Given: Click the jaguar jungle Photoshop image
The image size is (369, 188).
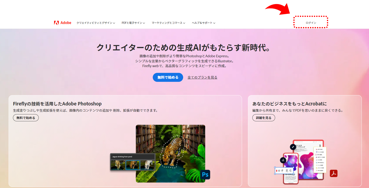Looking at the screenshot, I should click(170, 154).
